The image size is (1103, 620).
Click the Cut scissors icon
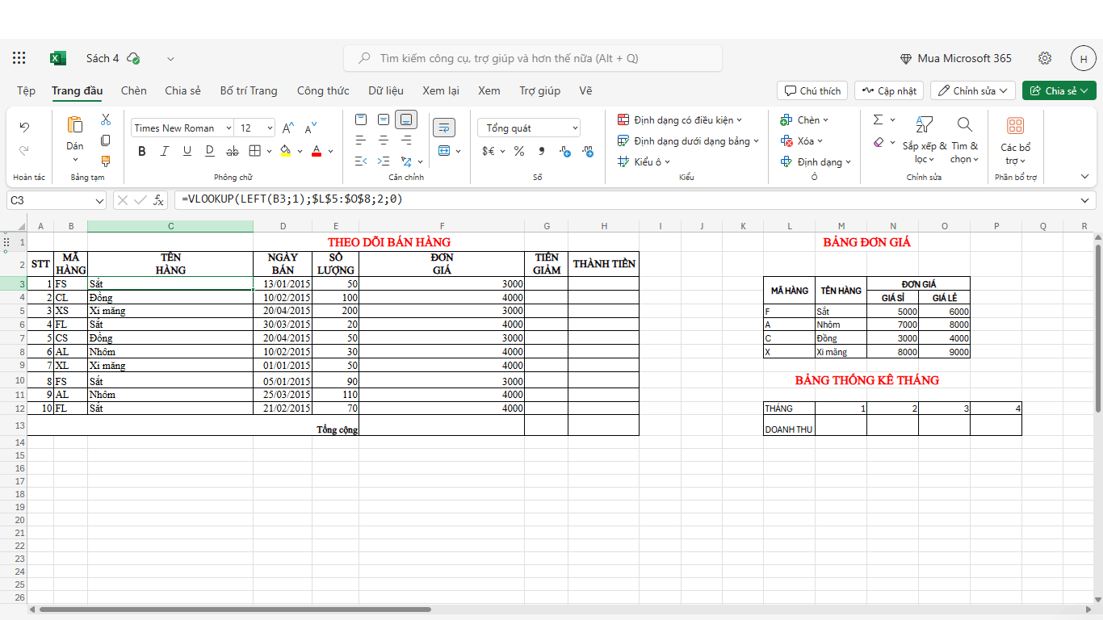(105, 119)
